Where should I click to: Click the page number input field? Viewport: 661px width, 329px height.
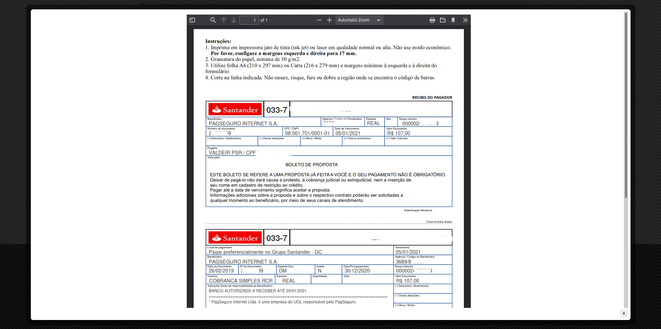[249, 20]
